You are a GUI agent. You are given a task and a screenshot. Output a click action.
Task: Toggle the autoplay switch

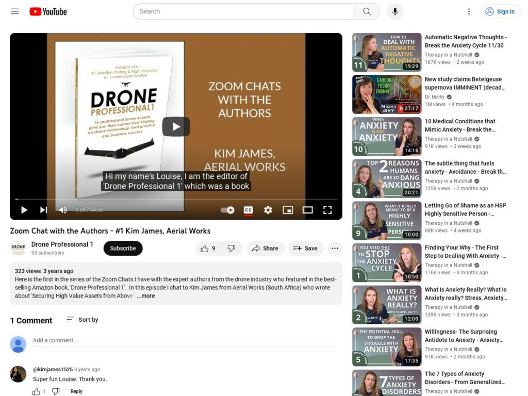[x=227, y=210]
